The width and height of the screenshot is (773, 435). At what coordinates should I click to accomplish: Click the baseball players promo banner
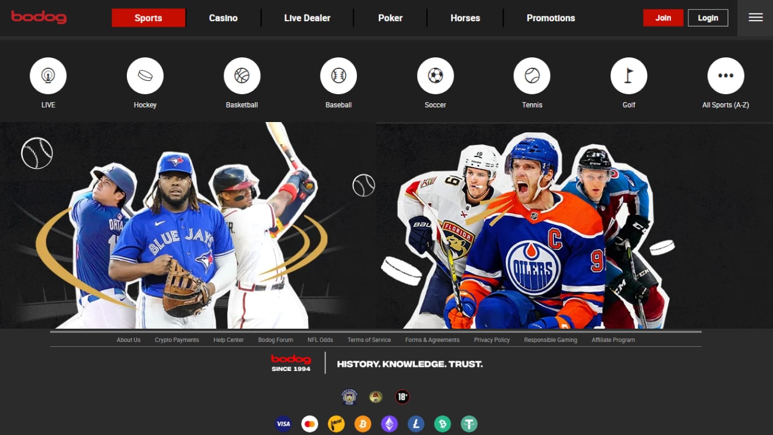pos(187,225)
